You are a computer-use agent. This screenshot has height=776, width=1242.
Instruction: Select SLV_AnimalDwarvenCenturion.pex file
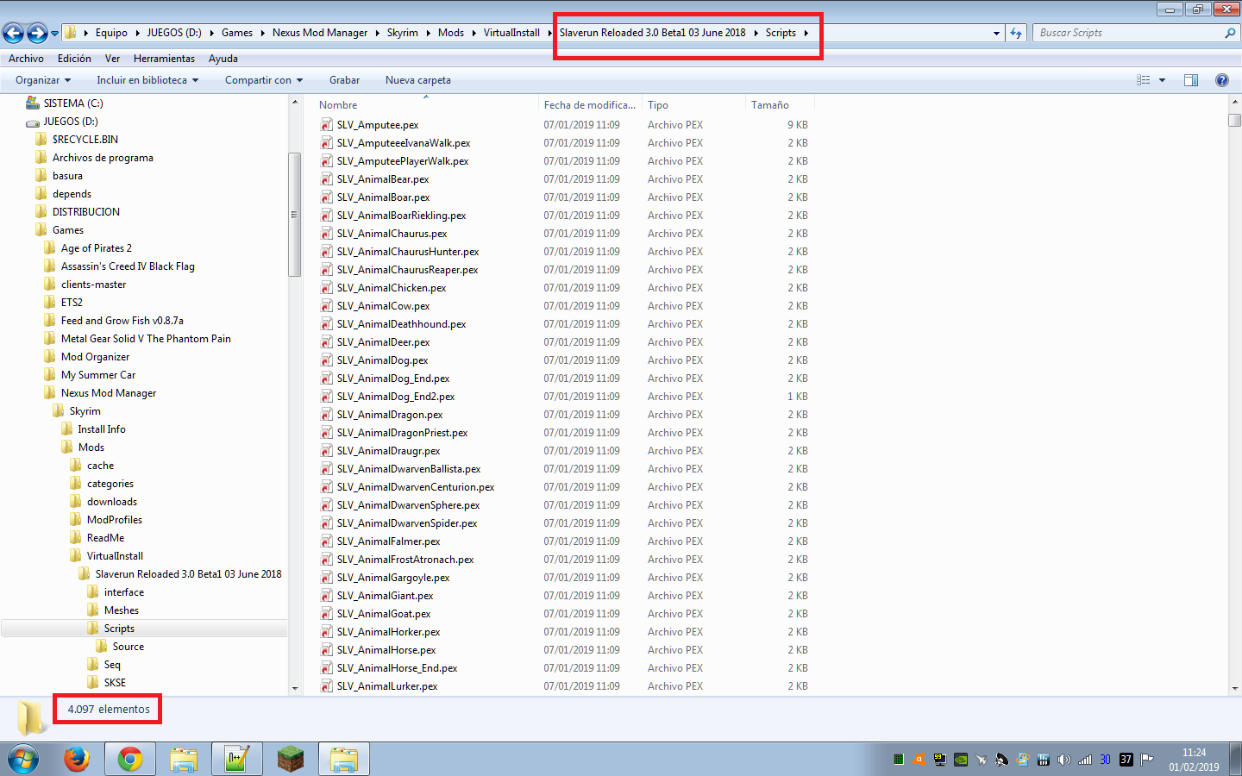416,487
